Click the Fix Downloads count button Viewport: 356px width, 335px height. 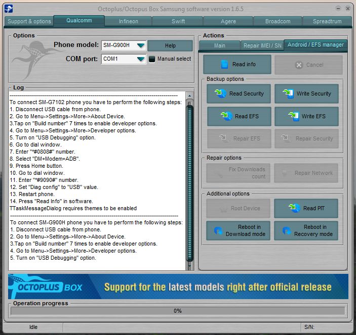pos(238,173)
